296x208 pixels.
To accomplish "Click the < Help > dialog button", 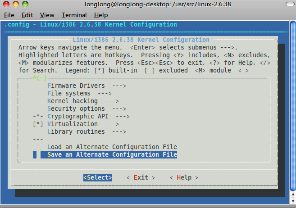I will click(x=184, y=178).
